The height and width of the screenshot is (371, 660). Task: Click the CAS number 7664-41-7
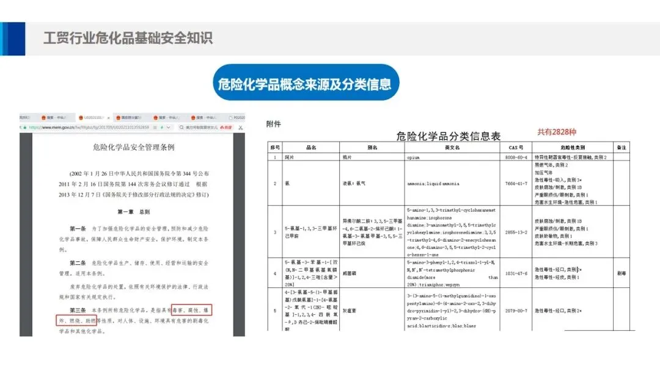pyautogui.click(x=516, y=184)
